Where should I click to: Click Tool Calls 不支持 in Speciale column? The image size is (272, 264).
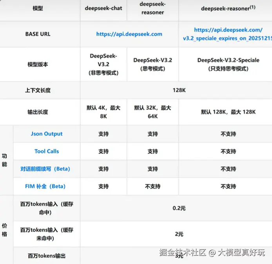click(x=228, y=151)
